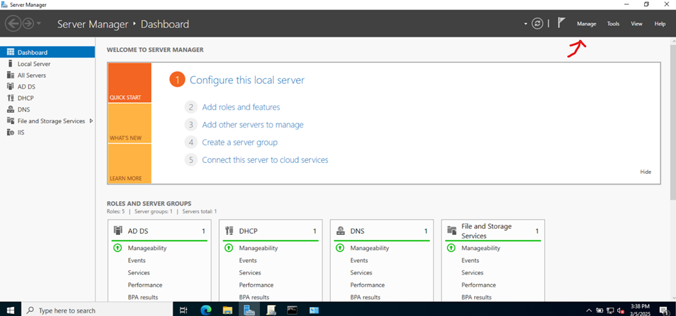The width and height of the screenshot is (676, 316).
Task: Click the AD DS sidebar icon
Action: pyautogui.click(x=11, y=87)
